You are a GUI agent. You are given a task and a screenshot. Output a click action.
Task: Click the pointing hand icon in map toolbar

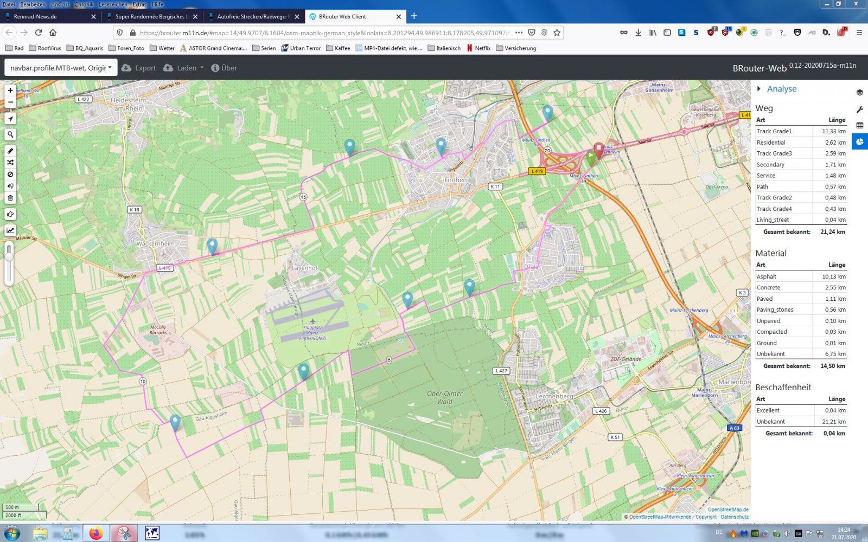(10, 214)
